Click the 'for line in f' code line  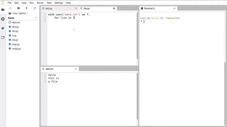pyautogui.click(x=65, y=18)
